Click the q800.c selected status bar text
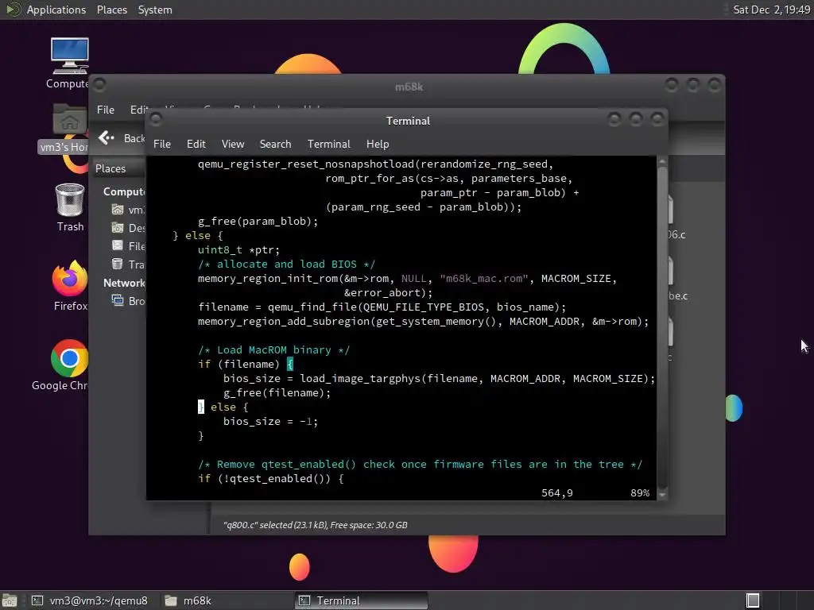814x610 pixels. tap(315, 525)
